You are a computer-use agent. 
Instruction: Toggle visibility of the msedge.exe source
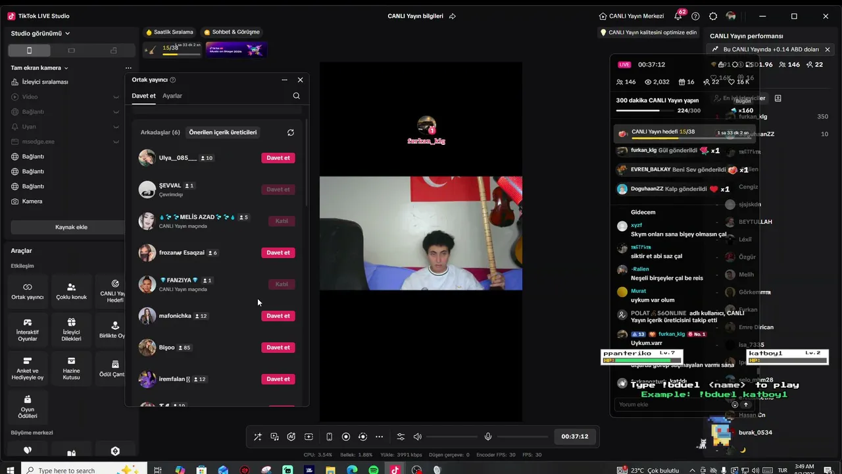[x=116, y=142]
